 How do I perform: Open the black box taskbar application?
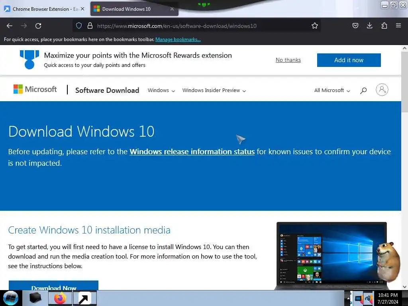pyautogui.click(x=35, y=298)
